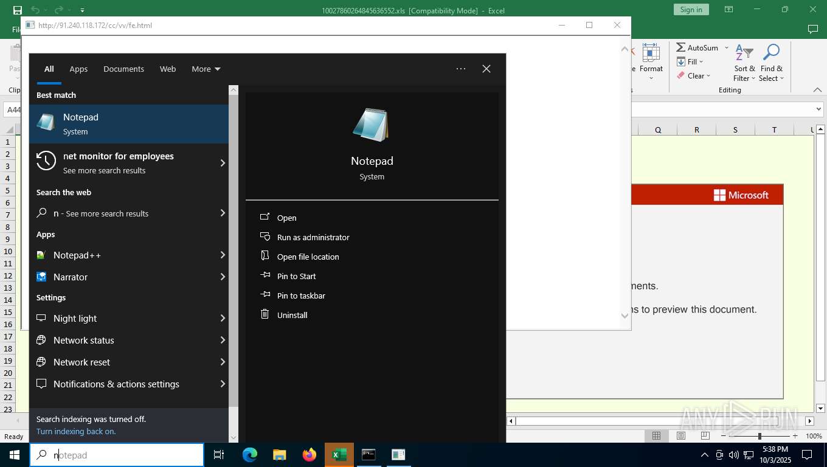Expand the More filter dropdown

(x=206, y=69)
